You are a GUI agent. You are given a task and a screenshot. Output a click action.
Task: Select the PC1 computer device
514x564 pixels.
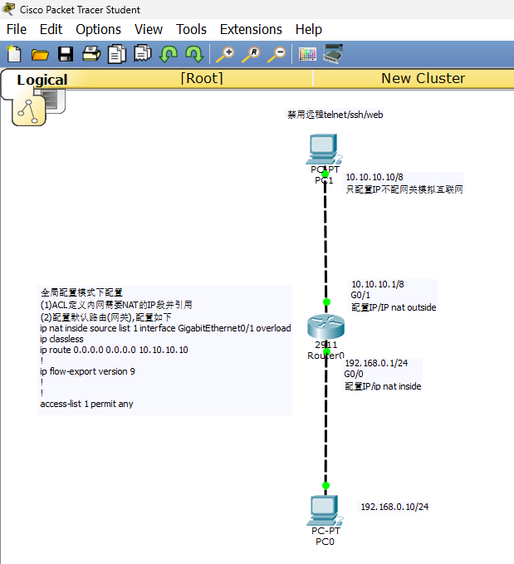[x=324, y=150]
